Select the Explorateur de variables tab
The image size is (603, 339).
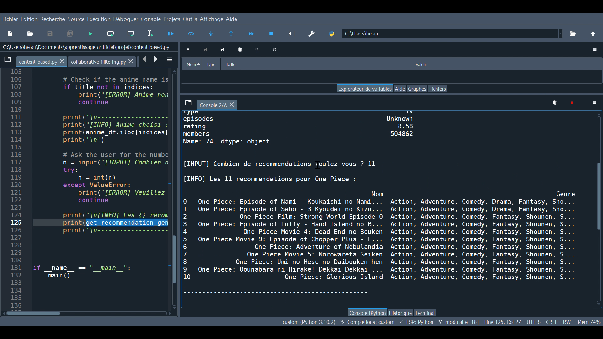[x=365, y=89]
